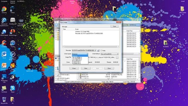Select the Sparks.mp4 desktop file
Screen dimensions: 188x106
(x=29, y=68)
